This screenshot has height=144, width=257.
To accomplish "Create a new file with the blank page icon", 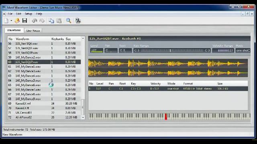I will 6,21.
